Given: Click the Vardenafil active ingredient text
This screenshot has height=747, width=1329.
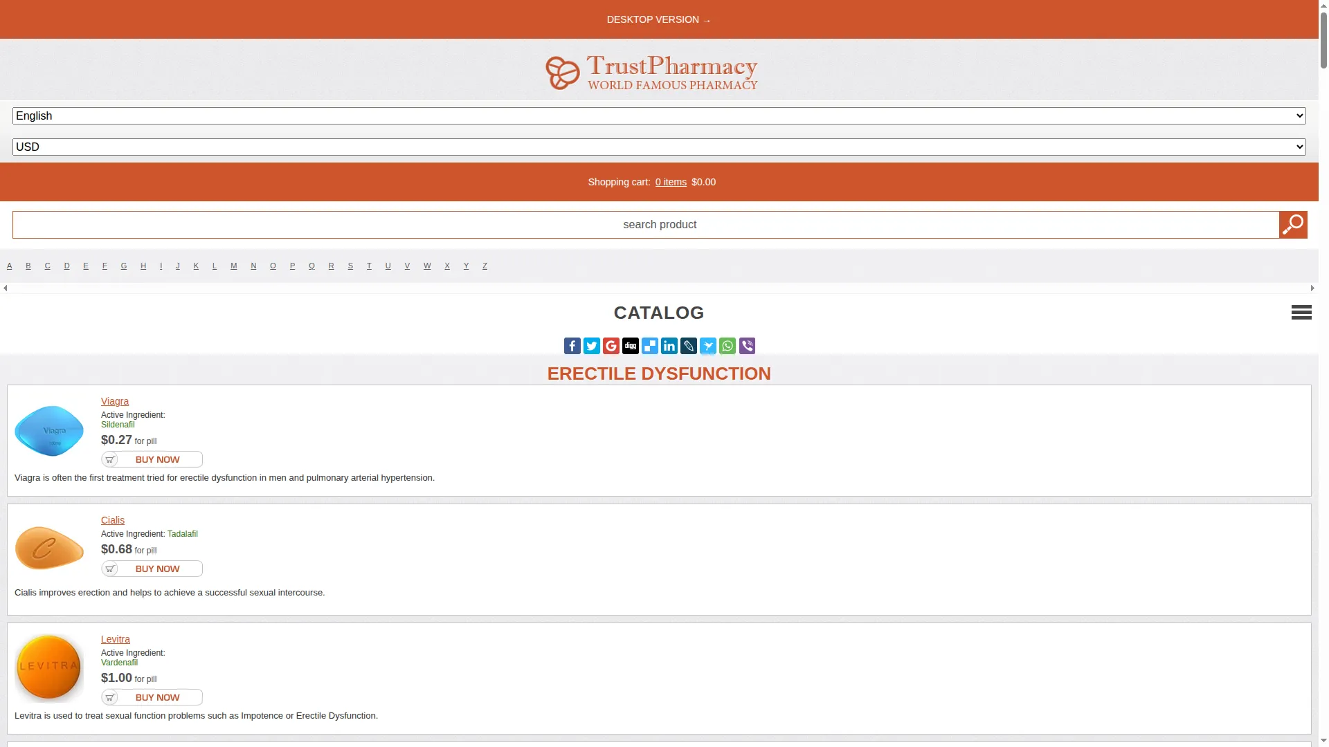Looking at the screenshot, I should point(119,663).
